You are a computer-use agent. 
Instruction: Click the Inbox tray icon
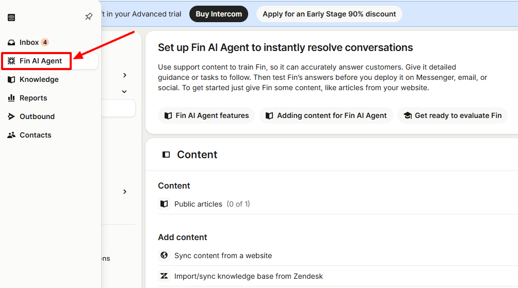click(x=11, y=43)
